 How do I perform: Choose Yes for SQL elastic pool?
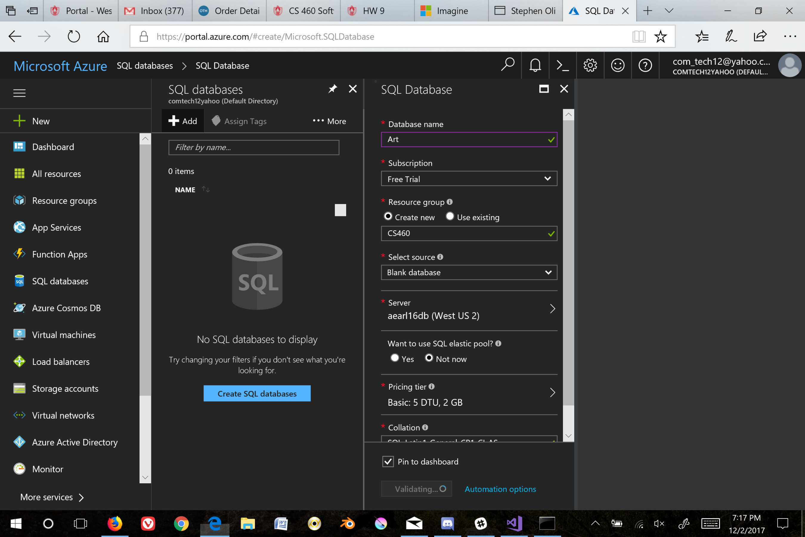395,358
